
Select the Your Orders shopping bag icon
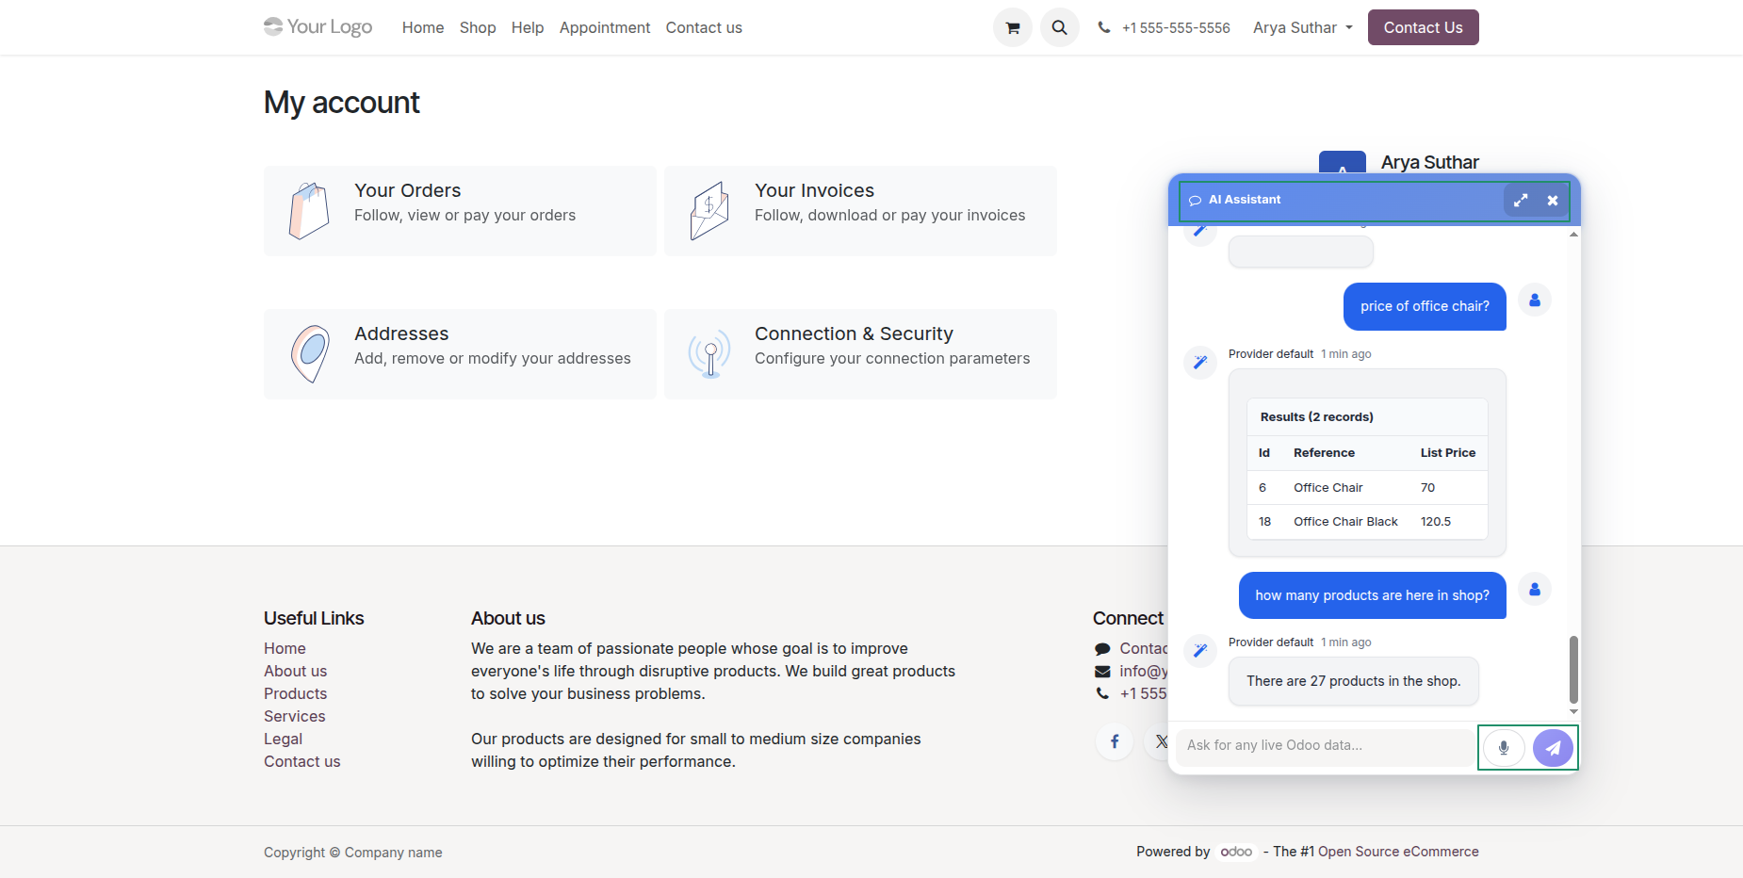click(x=309, y=211)
